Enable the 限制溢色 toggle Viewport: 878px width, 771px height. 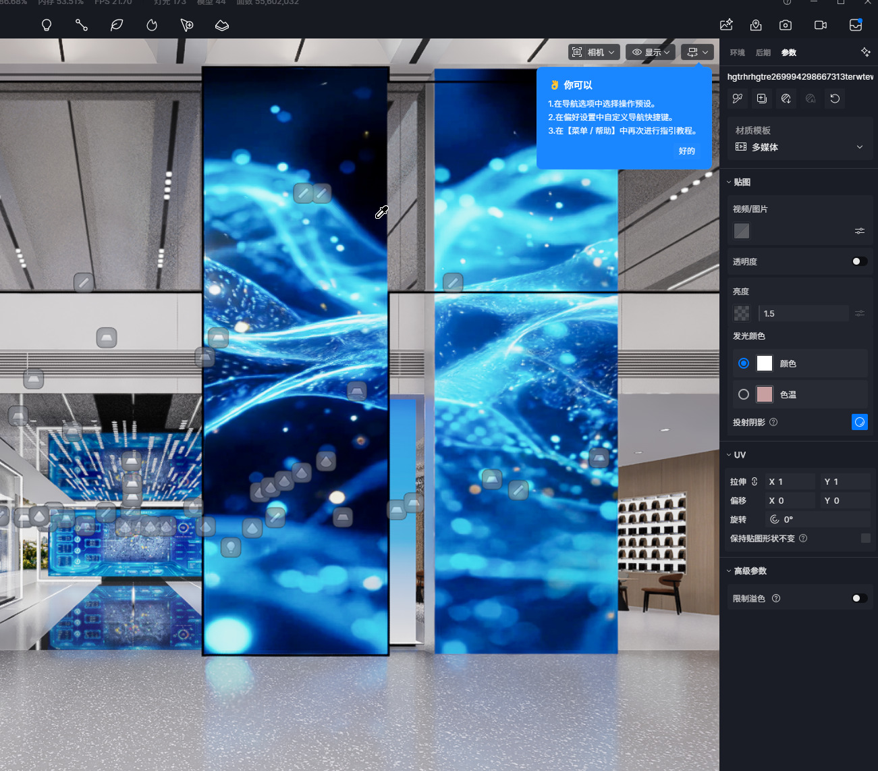(x=859, y=598)
